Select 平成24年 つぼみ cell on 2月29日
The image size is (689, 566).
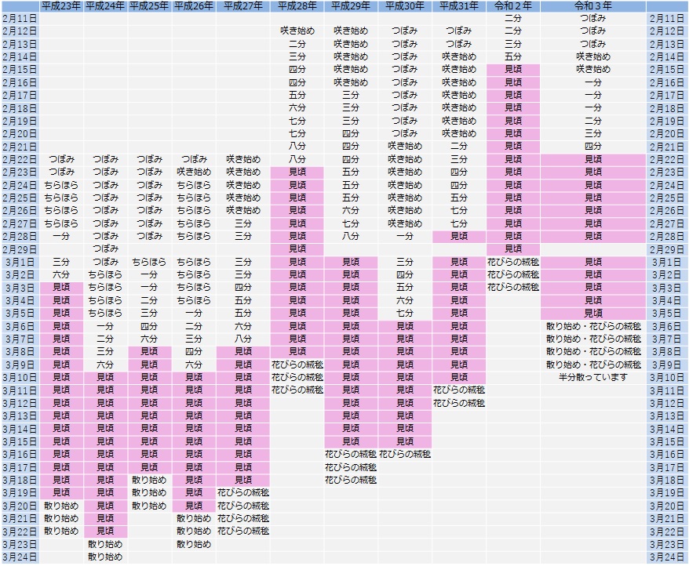(x=104, y=249)
